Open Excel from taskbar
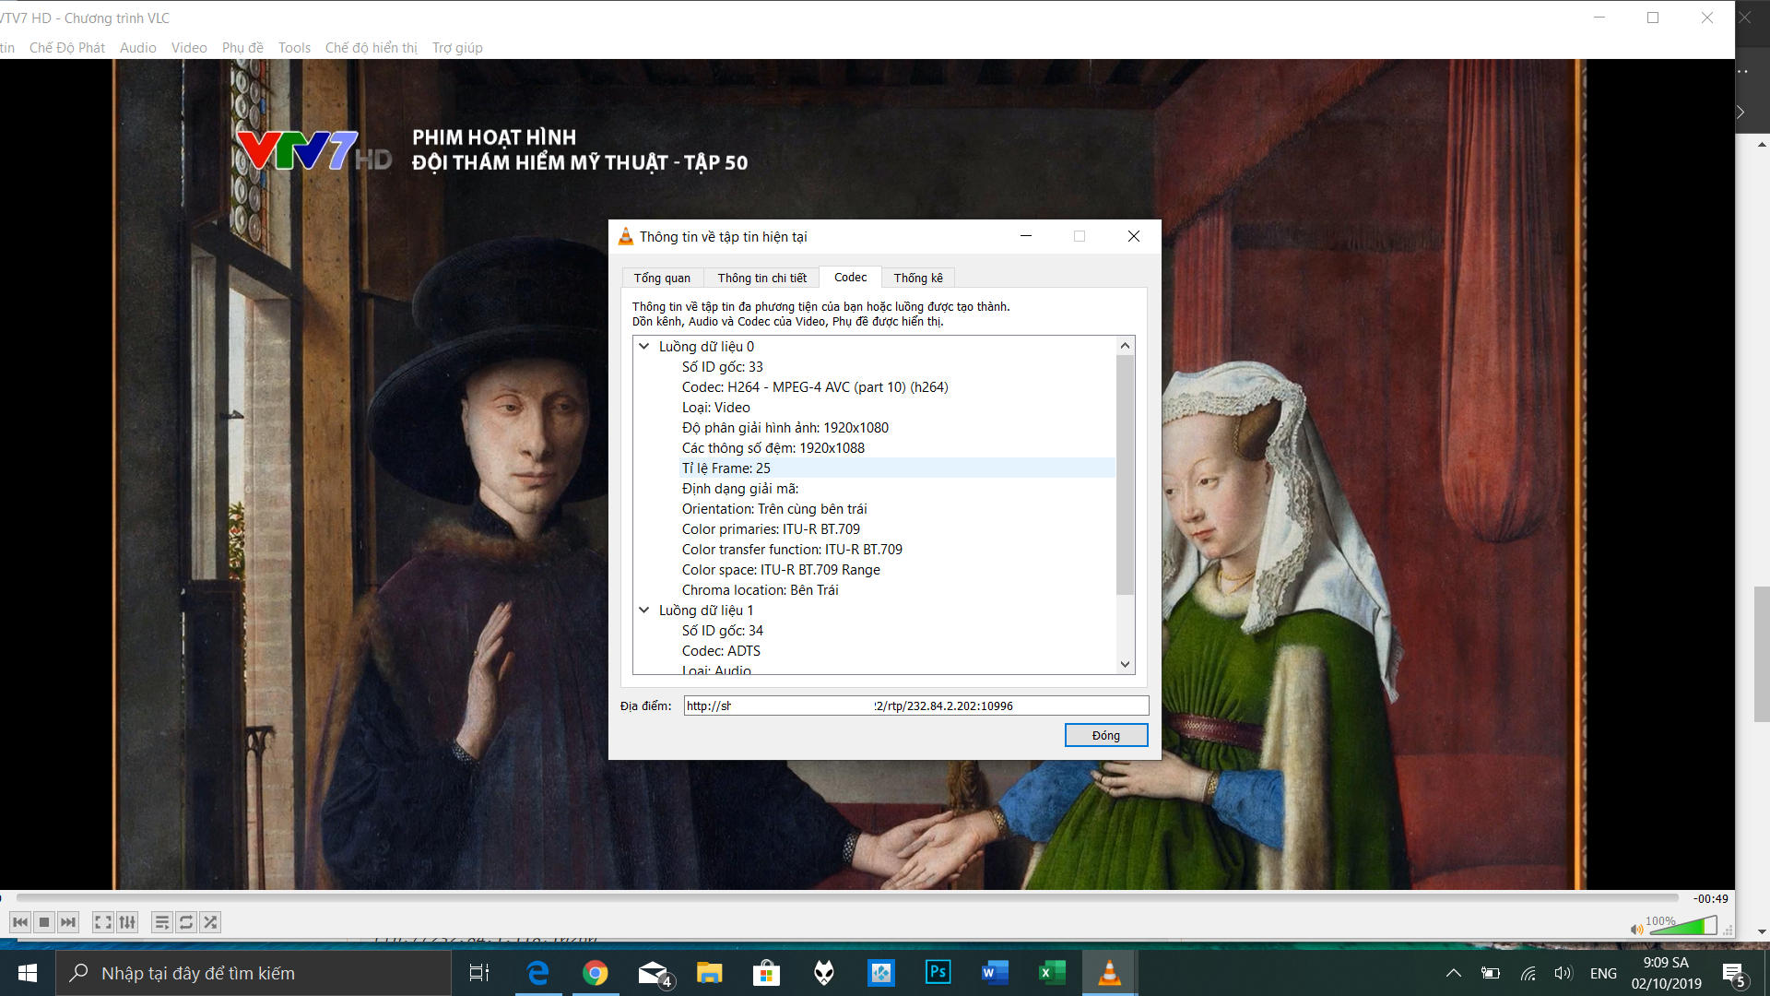This screenshot has height=996, width=1770. coord(1053,973)
